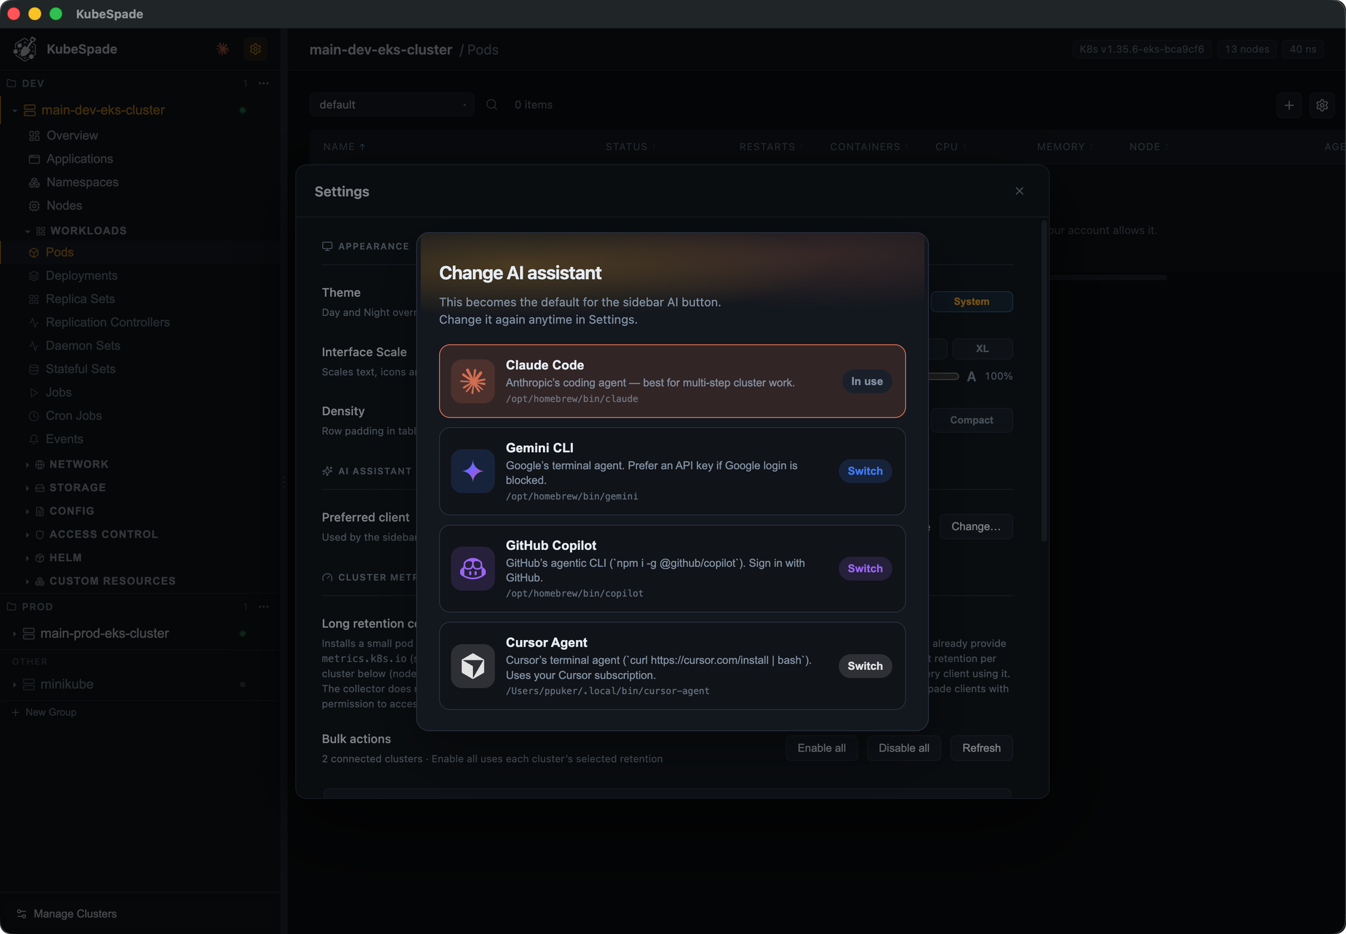Collapse main-dev-eks-cluster tree node

coord(14,110)
